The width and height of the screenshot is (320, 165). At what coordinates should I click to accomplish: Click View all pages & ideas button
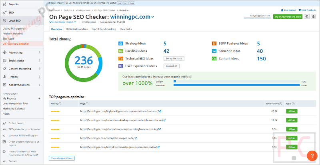(x=62, y=158)
